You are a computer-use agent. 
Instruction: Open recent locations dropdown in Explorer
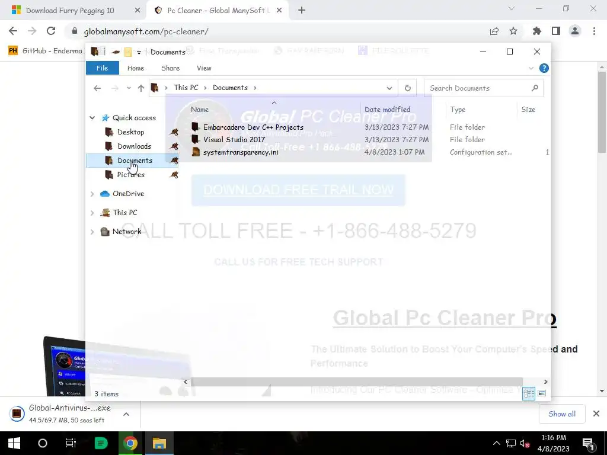pyautogui.click(x=129, y=88)
